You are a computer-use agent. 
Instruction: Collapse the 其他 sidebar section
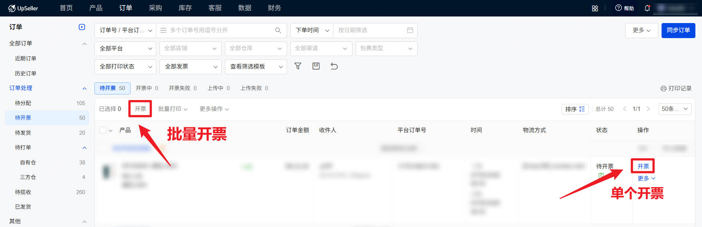click(x=85, y=222)
